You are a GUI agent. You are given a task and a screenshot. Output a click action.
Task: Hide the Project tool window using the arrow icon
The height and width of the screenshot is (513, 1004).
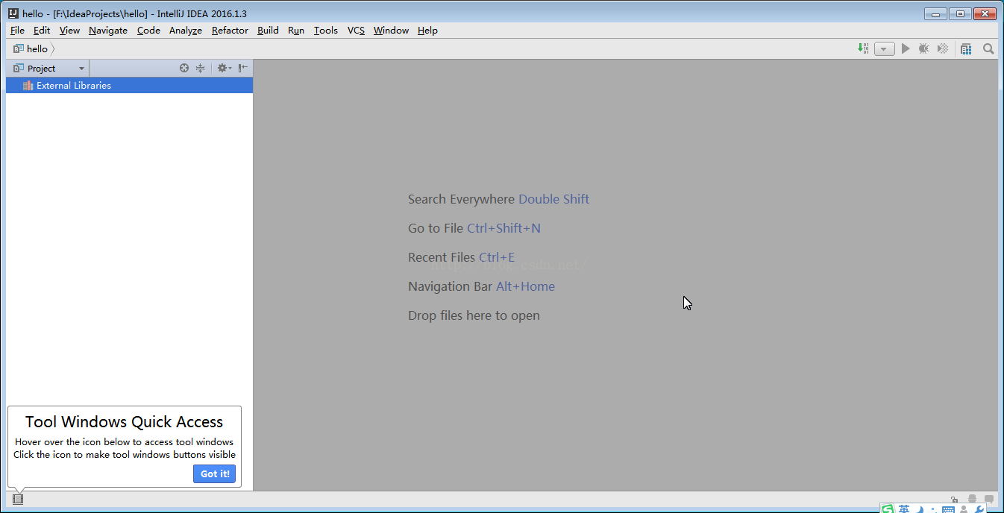point(243,68)
